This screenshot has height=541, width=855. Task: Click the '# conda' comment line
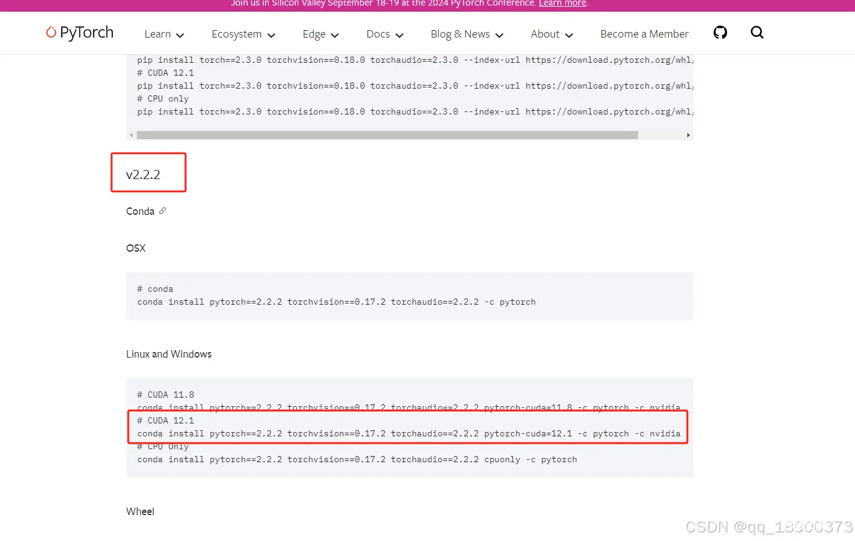coord(155,289)
